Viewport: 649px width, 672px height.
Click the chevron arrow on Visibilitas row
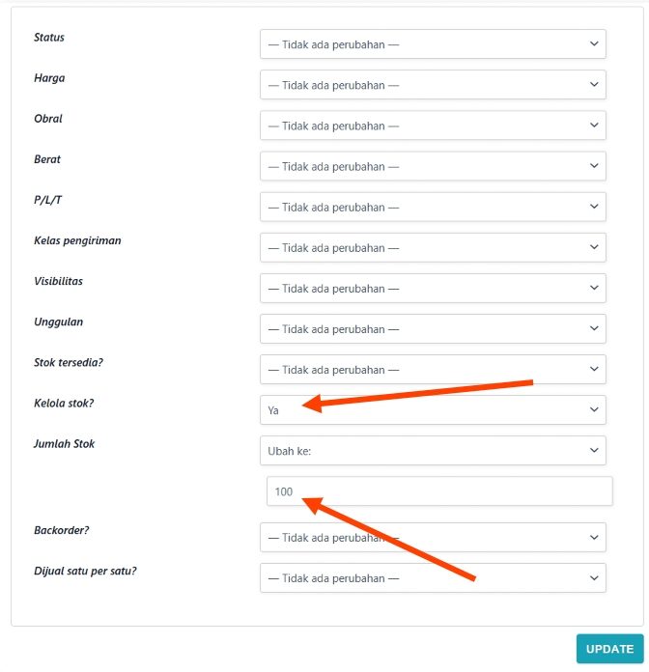[594, 288]
